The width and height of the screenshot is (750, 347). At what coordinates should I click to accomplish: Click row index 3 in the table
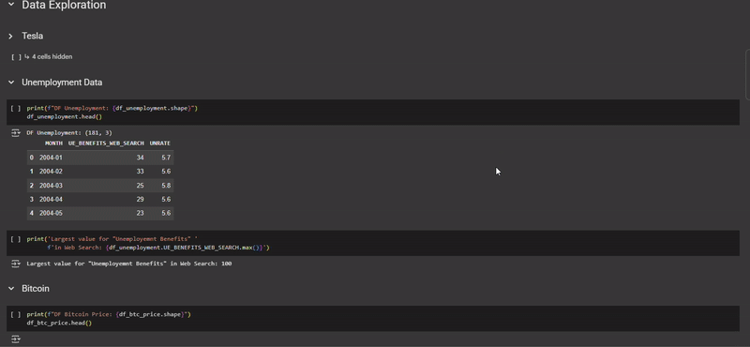(32, 199)
